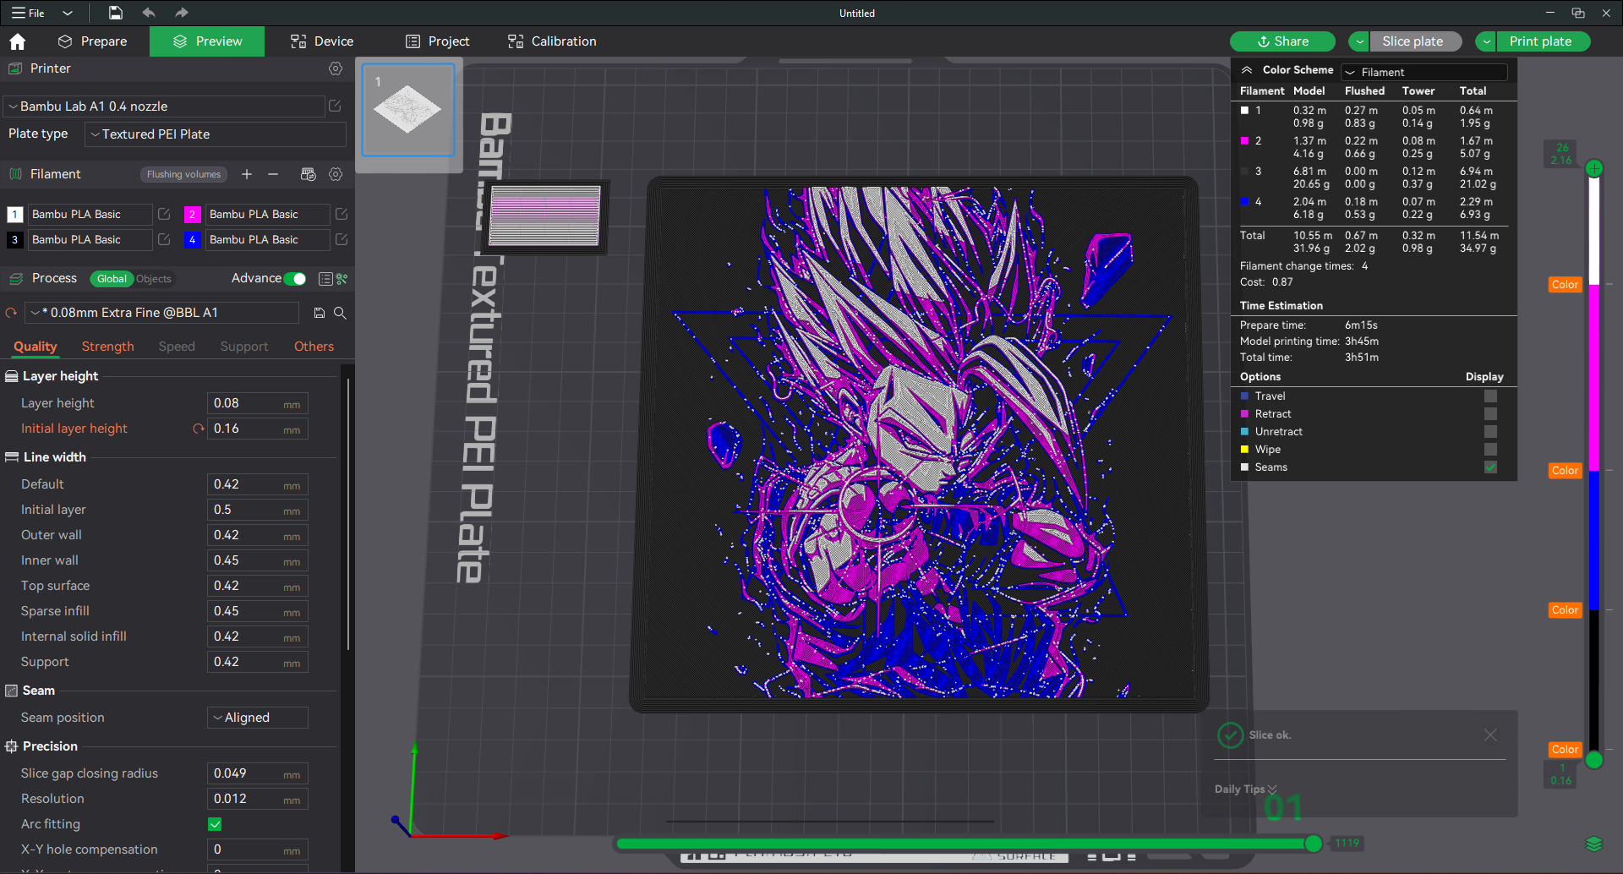1623x874 pixels.
Task: Redo the last action
Action: point(181,13)
